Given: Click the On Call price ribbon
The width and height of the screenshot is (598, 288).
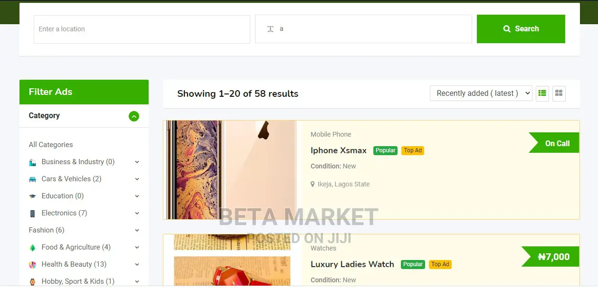Looking at the screenshot, I should 554,143.
